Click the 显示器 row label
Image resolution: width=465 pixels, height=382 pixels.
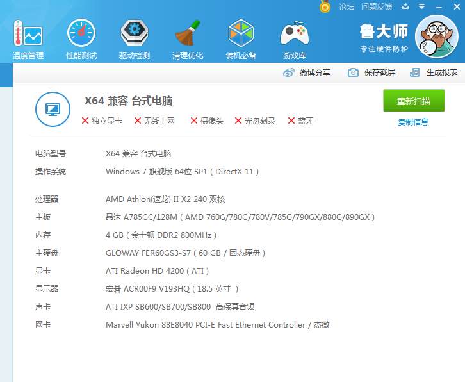click(x=47, y=288)
